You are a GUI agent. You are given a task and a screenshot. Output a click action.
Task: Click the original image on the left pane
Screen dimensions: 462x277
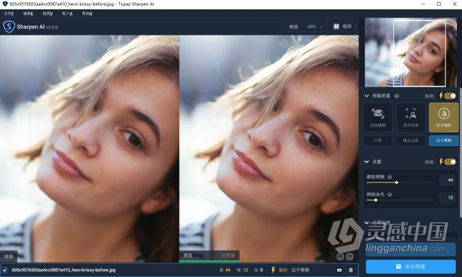point(90,149)
